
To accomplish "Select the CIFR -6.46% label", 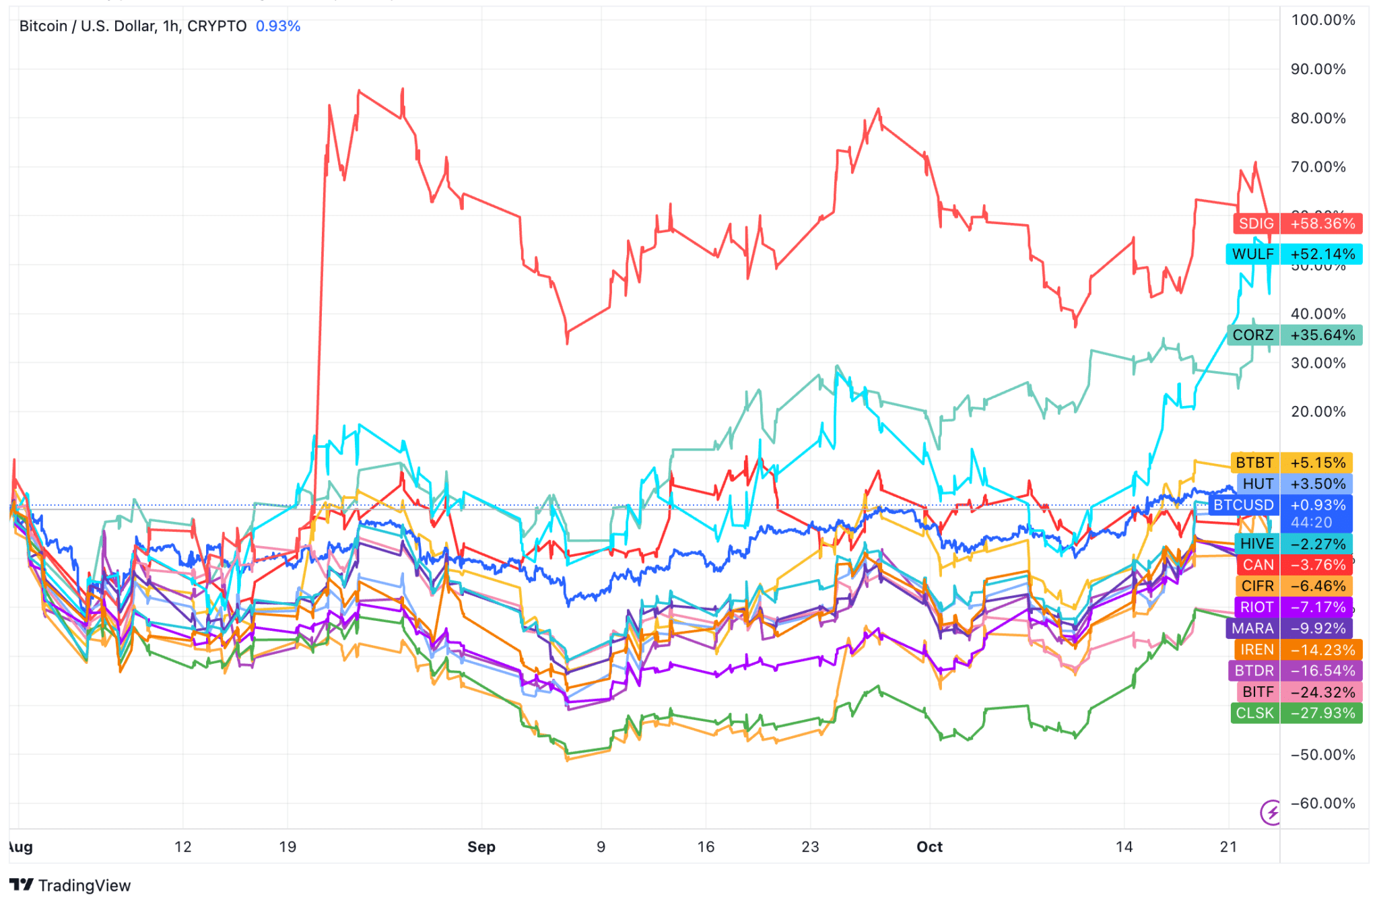I will click(1293, 586).
